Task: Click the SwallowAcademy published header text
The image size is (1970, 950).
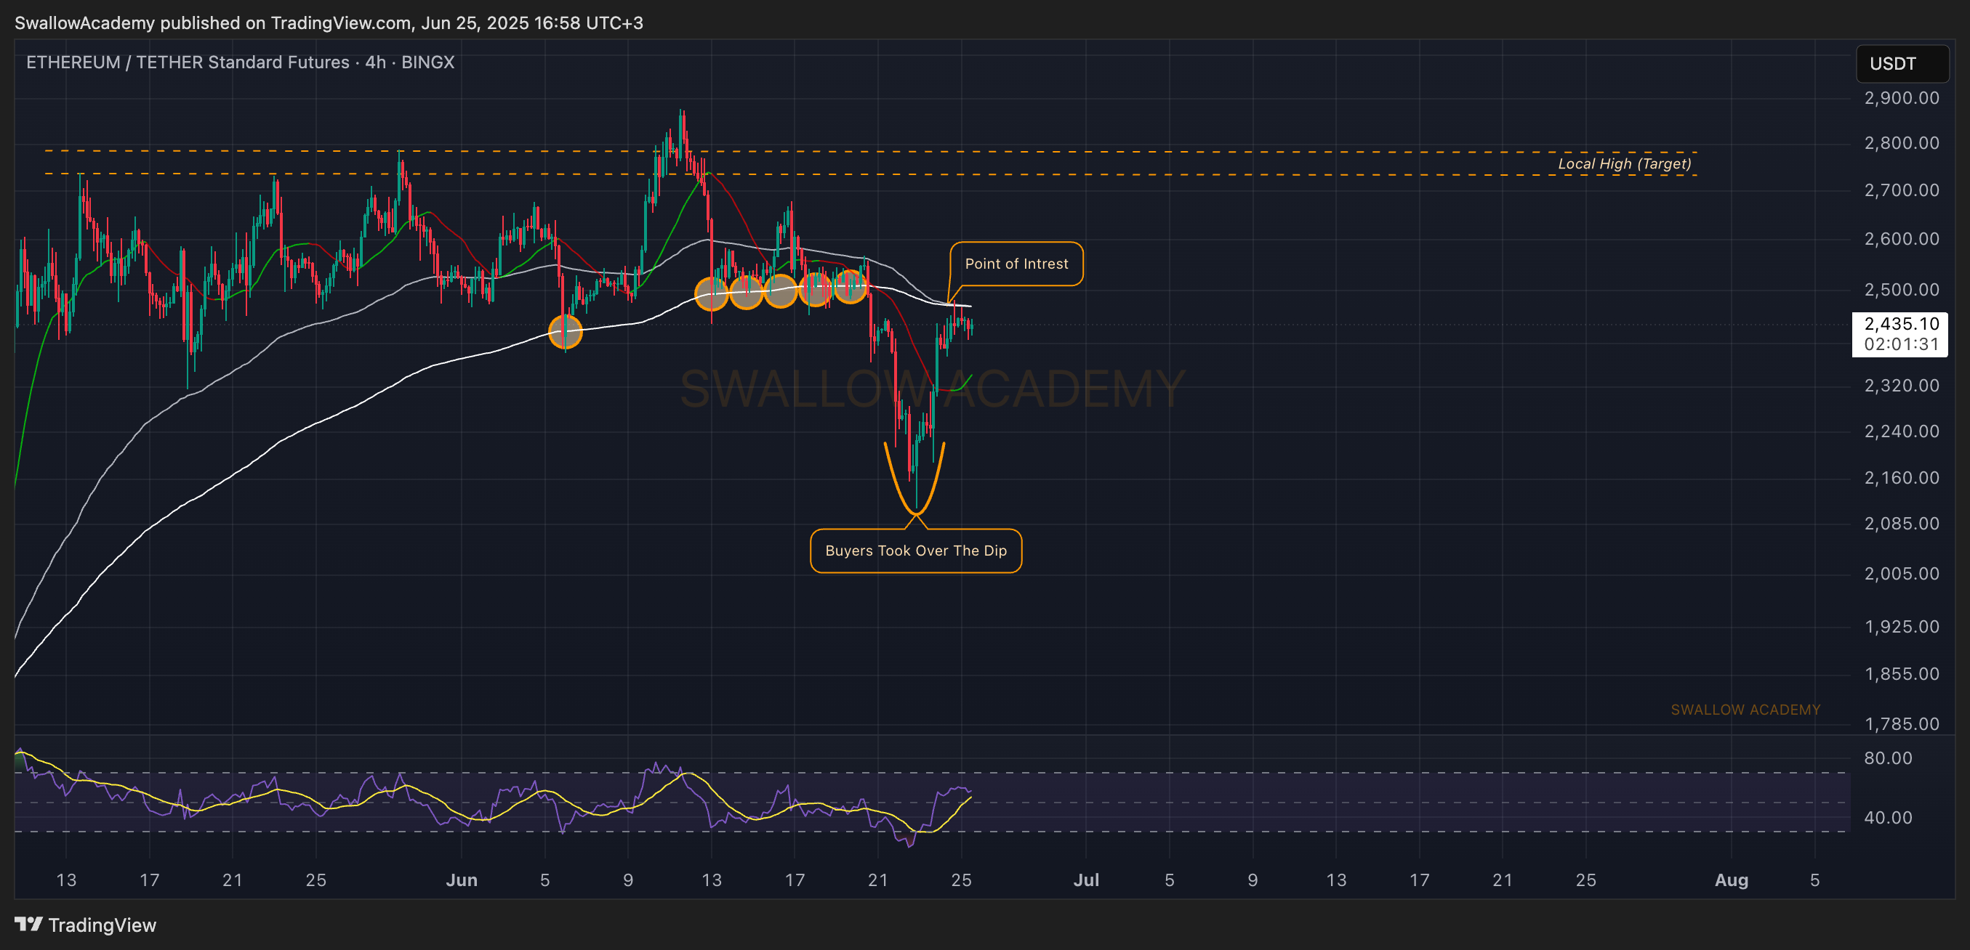Action: tap(329, 23)
